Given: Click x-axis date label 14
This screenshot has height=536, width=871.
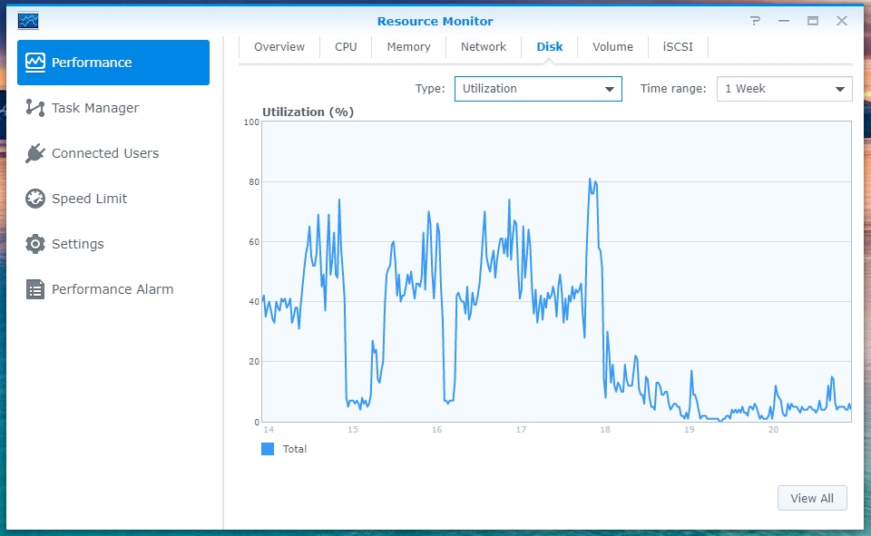Looking at the screenshot, I should [x=269, y=429].
